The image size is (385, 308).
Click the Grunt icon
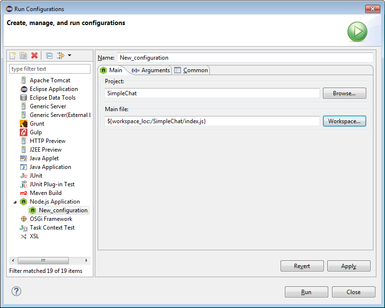click(x=24, y=124)
